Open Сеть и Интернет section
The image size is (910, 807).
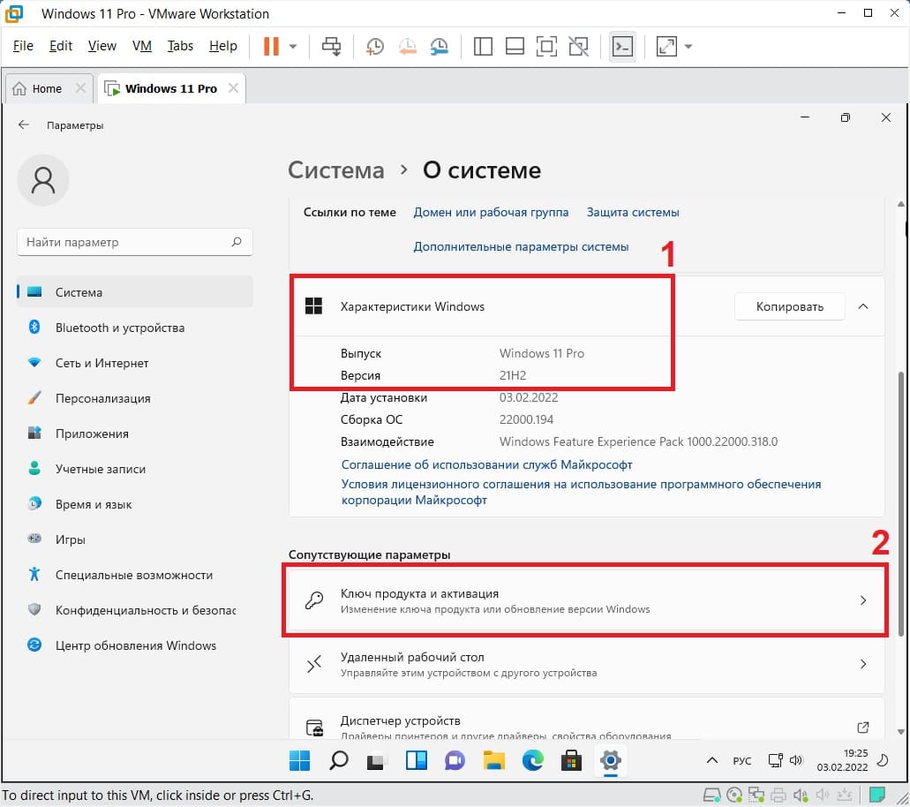point(135,363)
